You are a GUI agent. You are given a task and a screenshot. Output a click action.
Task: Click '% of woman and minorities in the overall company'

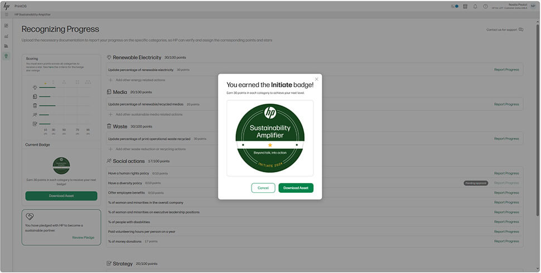pyautogui.click(x=146, y=202)
